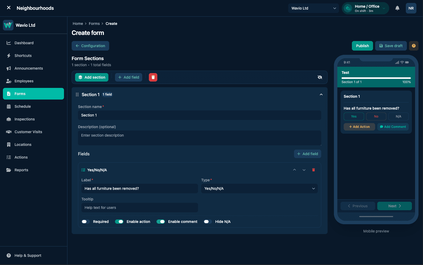This screenshot has width=423, height=265.
Task: Click the Add section button
Action: coord(92,77)
